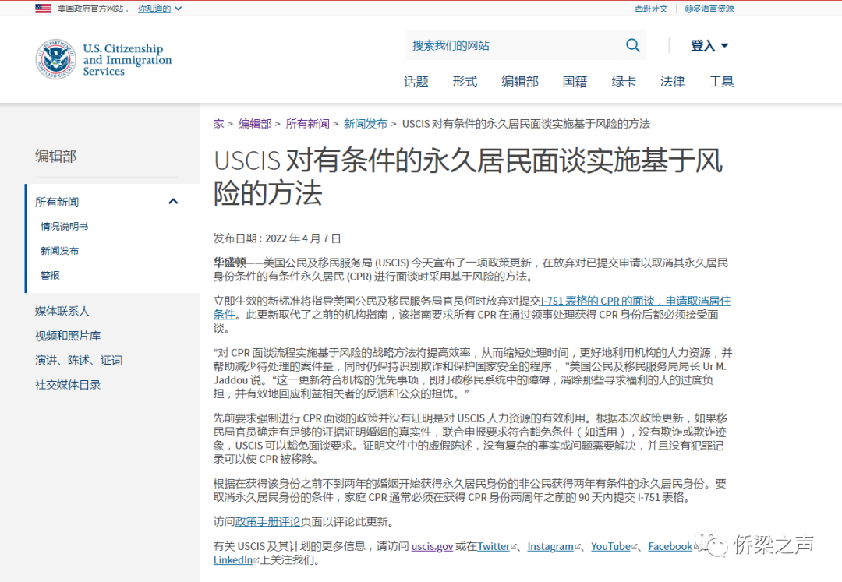Viewport: 842px width, 582px height.
Task: Collapse the 所有新闻 sidebar section
Action: coord(173,202)
